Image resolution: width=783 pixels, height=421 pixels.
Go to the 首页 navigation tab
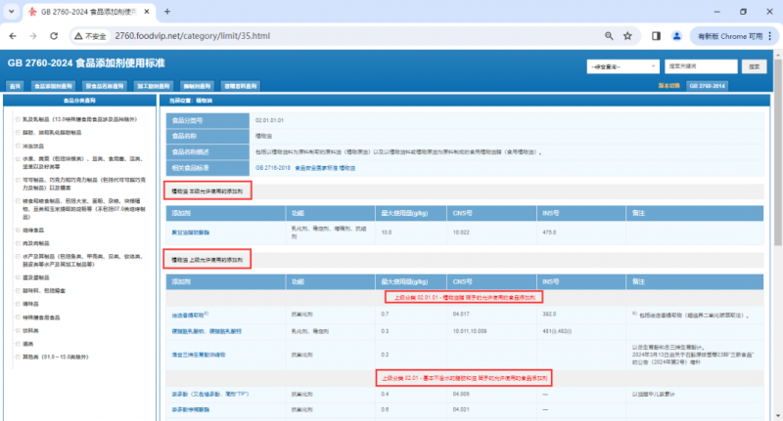pyautogui.click(x=15, y=86)
